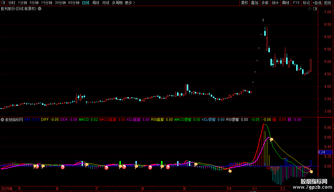Click the DIFF: -0.05 value label
Screen dimensions: 334x192
[50, 120]
